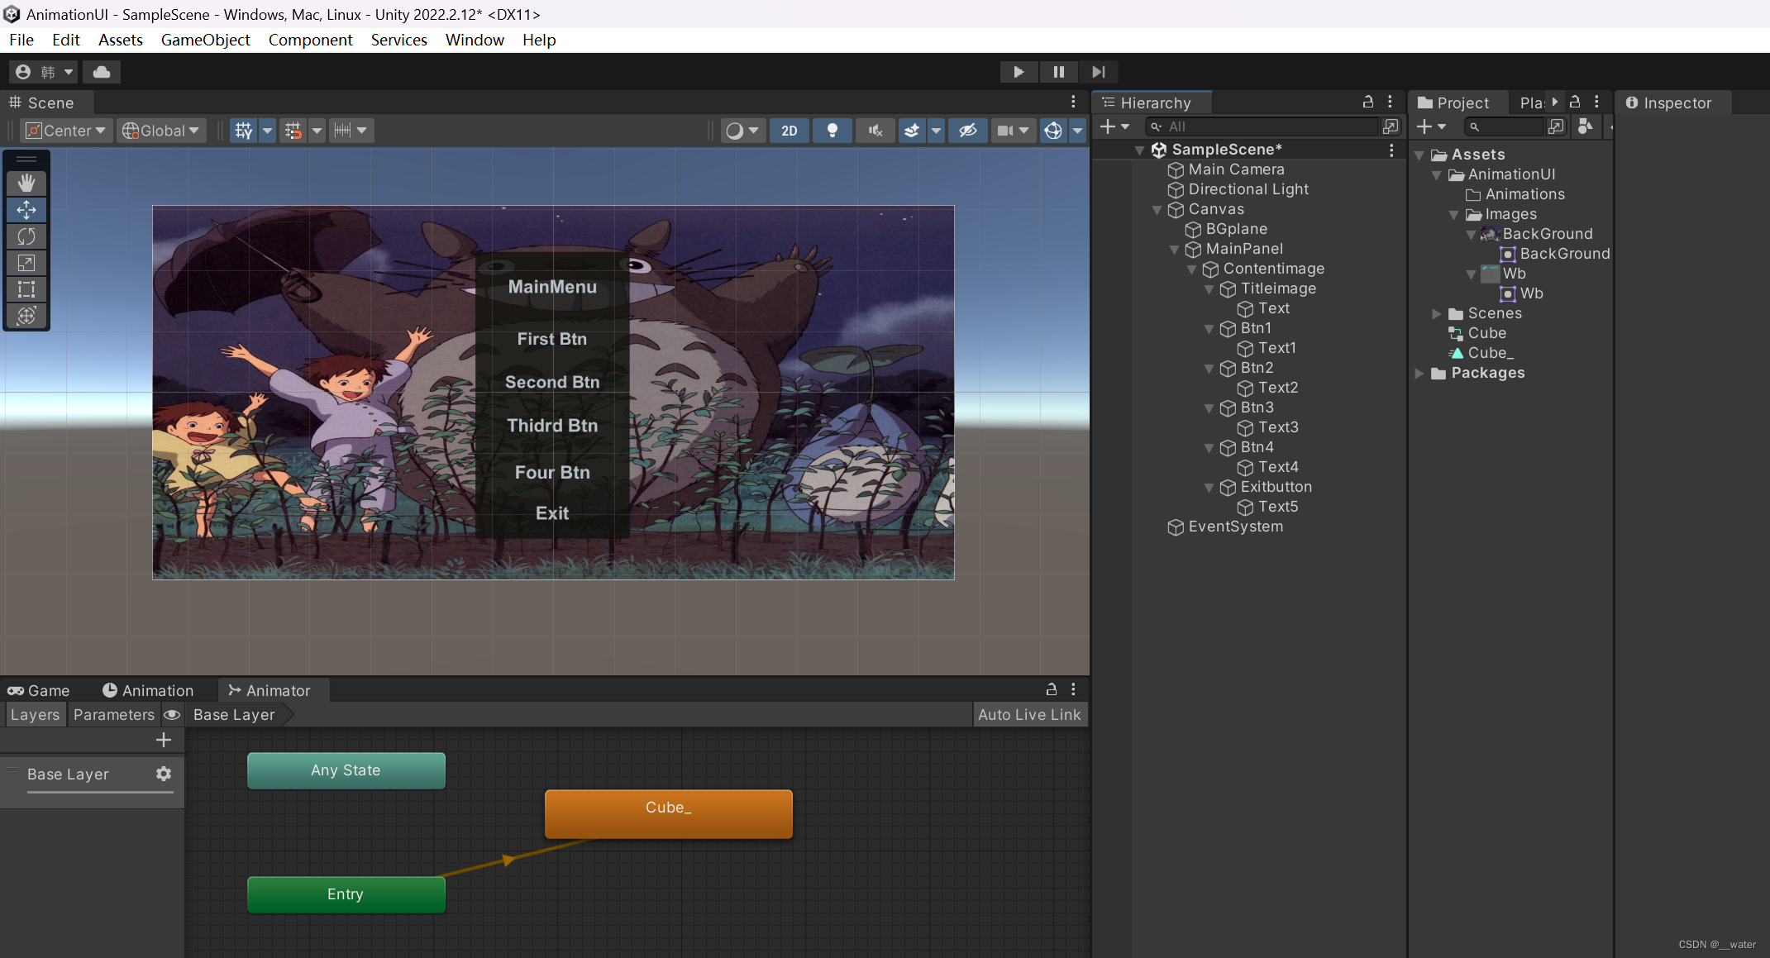The height and width of the screenshot is (958, 1770).
Task: Toggle grid visibility in Scene view
Action: coord(244,131)
